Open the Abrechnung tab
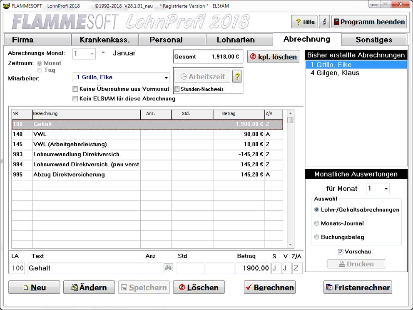413x310 pixels. [307, 39]
